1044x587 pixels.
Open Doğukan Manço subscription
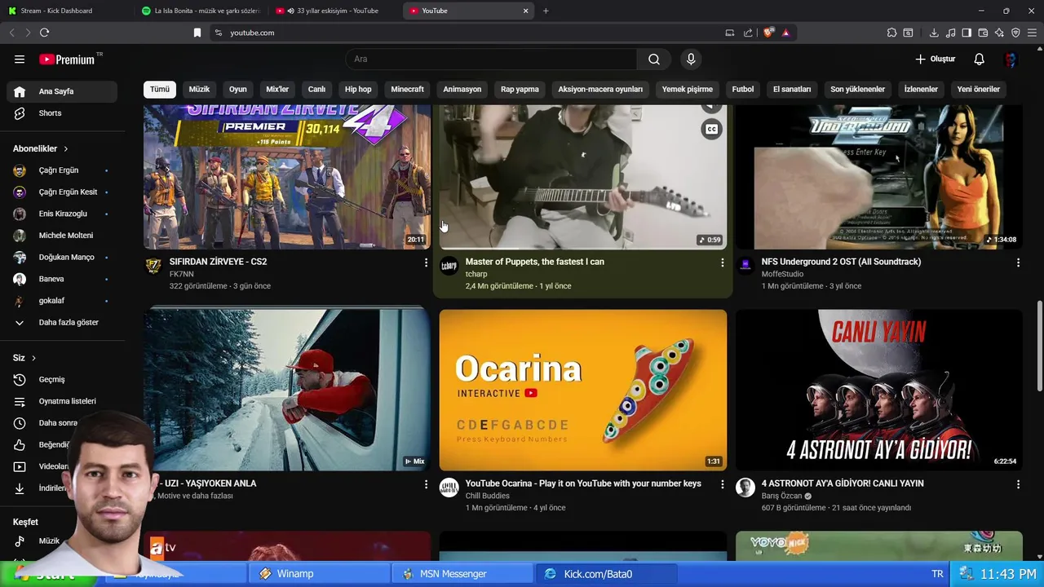[62, 257]
